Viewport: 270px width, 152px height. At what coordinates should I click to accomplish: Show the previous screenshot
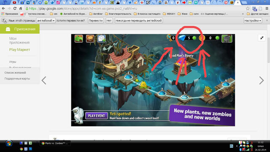44,80
